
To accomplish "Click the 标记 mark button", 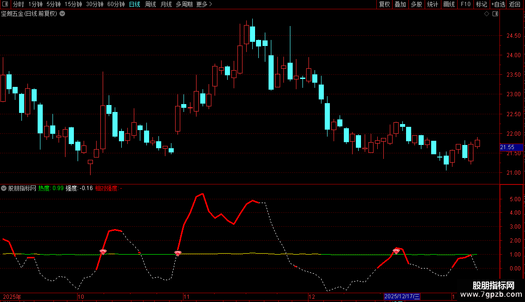I will [x=481, y=4].
